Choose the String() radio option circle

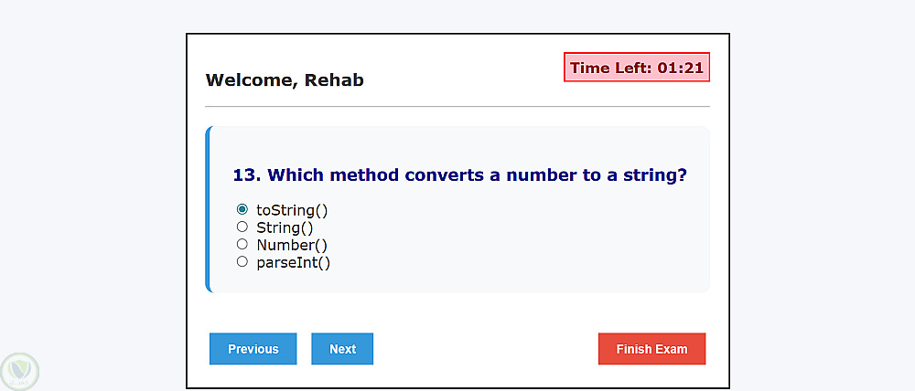242,227
